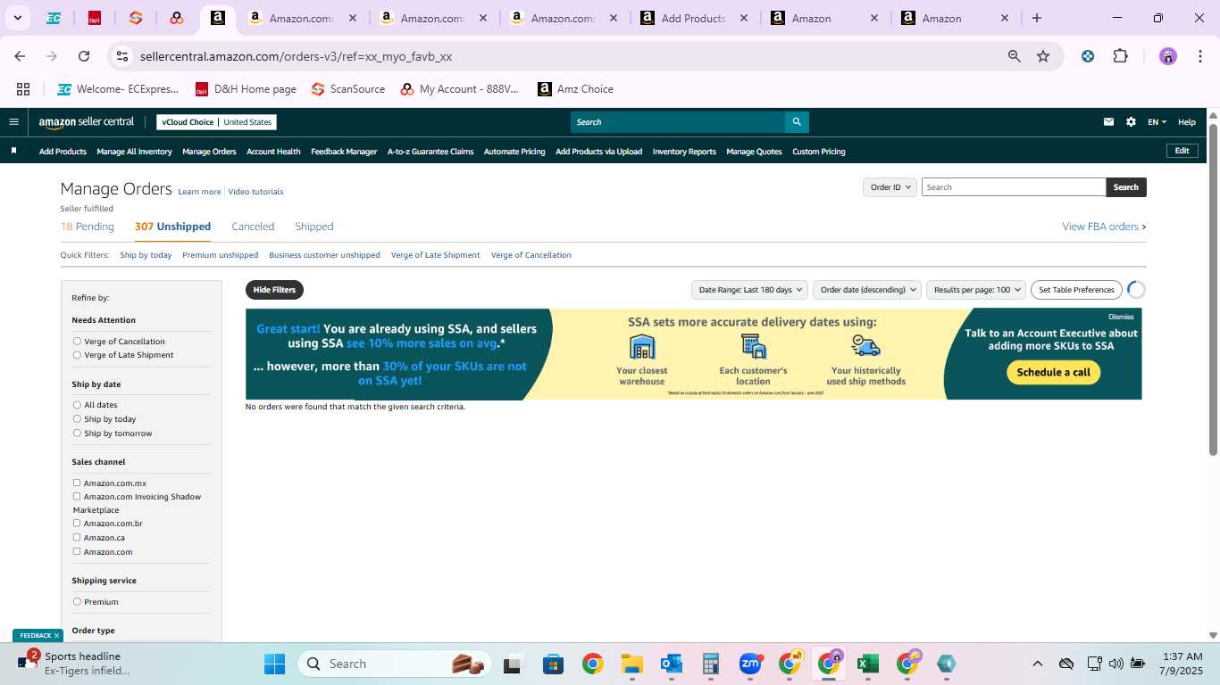1220x685 pixels.
Task: Reload the page with browser refresh icon
Action: tap(84, 56)
